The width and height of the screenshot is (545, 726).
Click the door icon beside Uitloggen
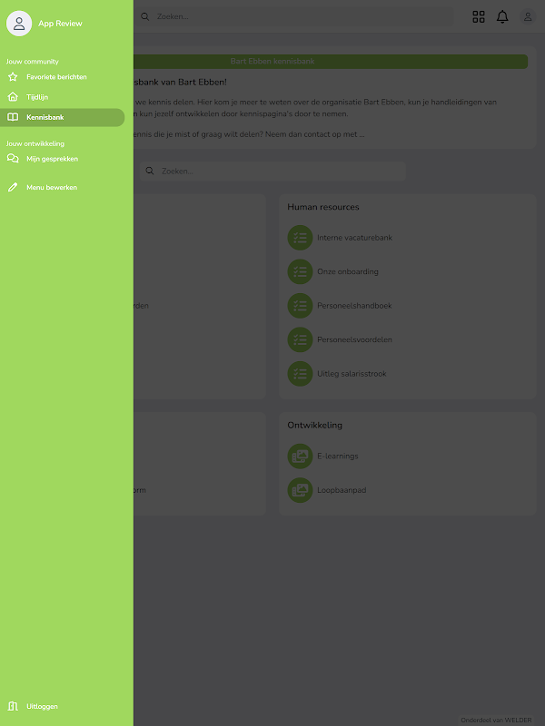(13, 706)
